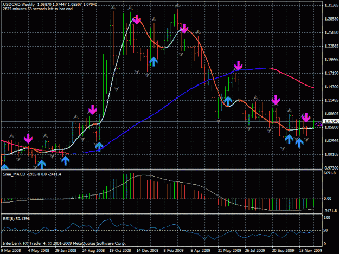Image resolution: width=339 pixels, height=254 pixels.
Task: Click the 1.00105 price scale value
Action: click(x=331, y=154)
